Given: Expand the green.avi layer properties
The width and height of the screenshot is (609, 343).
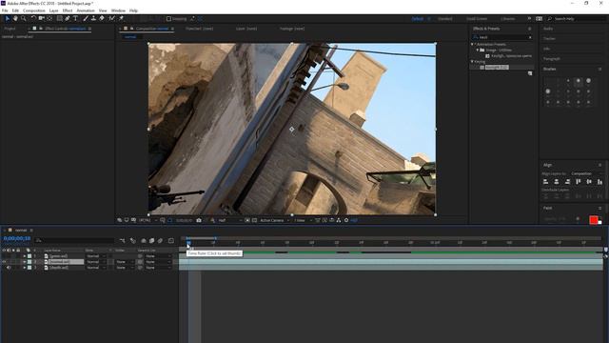Looking at the screenshot, I should tap(24, 256).
